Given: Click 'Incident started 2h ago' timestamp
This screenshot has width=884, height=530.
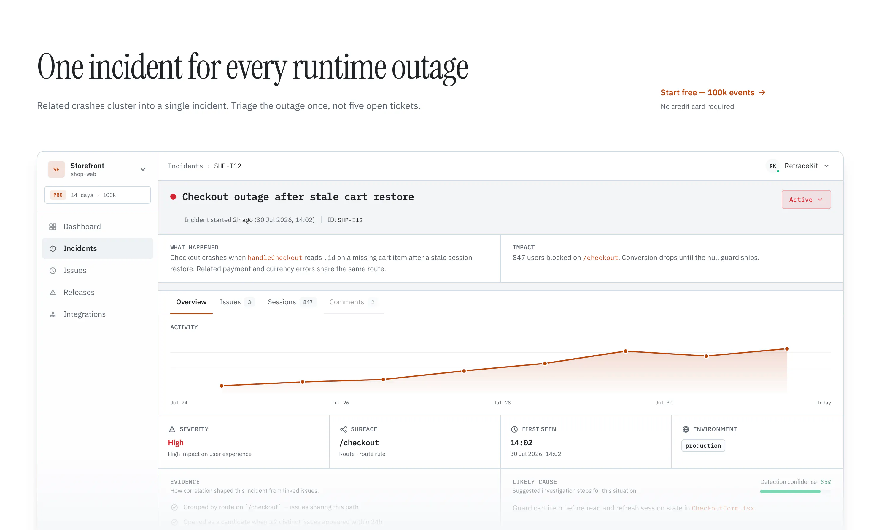Looking at the screenshot, I should (x=219, y=220).
